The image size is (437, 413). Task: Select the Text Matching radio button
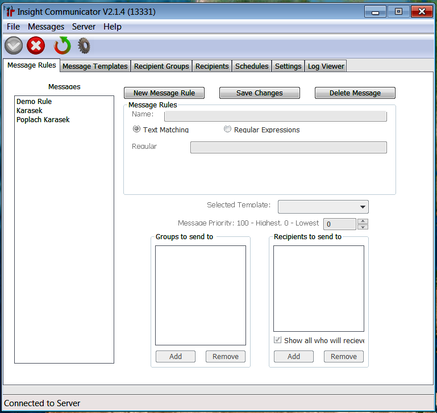point(136,130)
